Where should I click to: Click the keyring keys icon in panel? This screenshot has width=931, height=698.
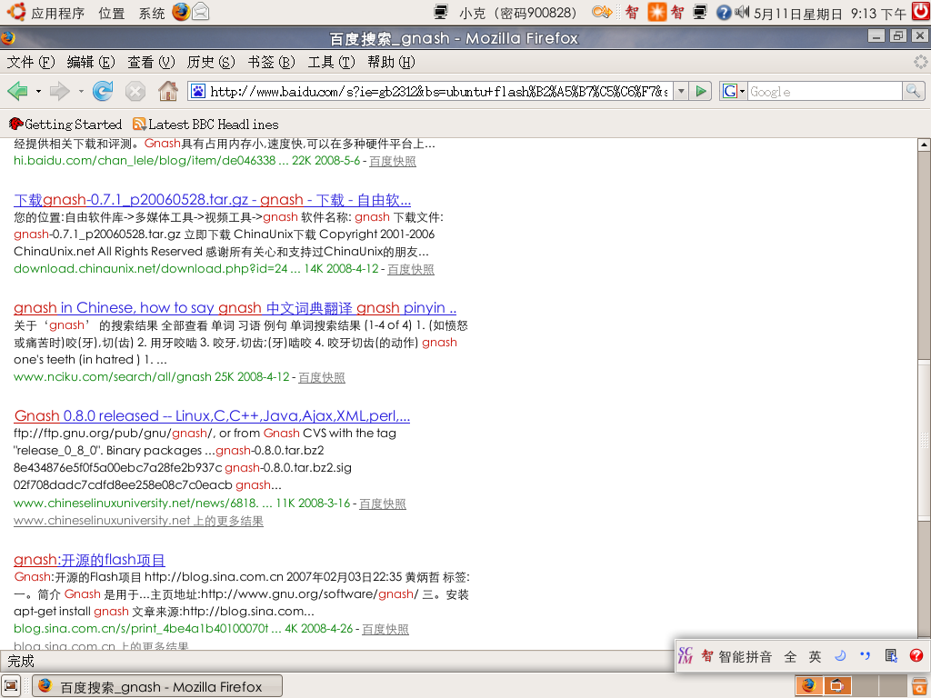coord(602,12)
